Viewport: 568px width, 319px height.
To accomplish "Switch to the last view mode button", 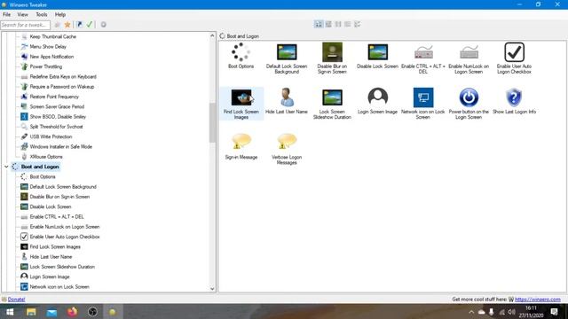I will 358,24.
